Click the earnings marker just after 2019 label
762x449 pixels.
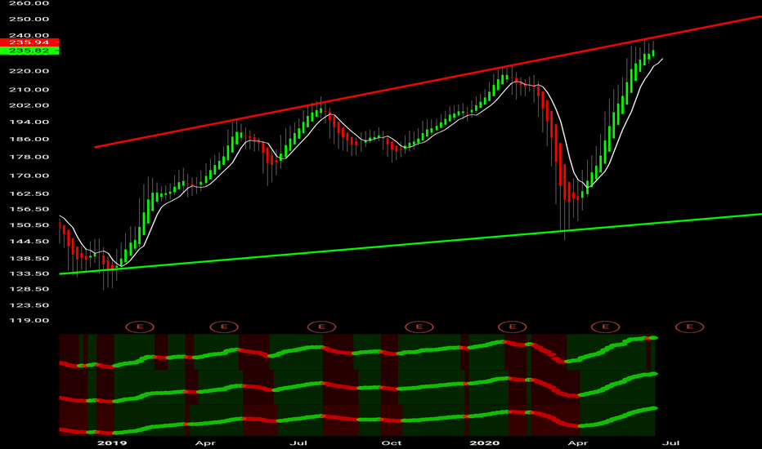click(140, 327)
